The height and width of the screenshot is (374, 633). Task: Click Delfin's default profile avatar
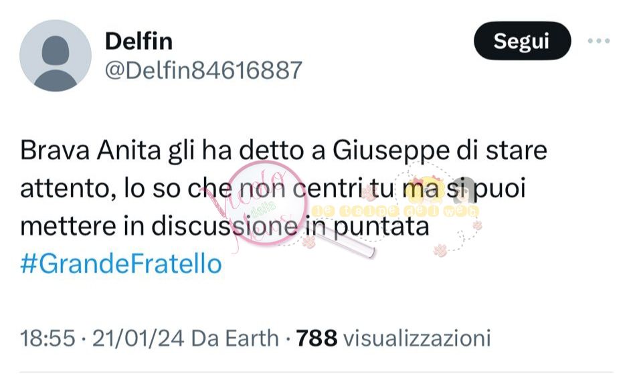pos(56,56)
